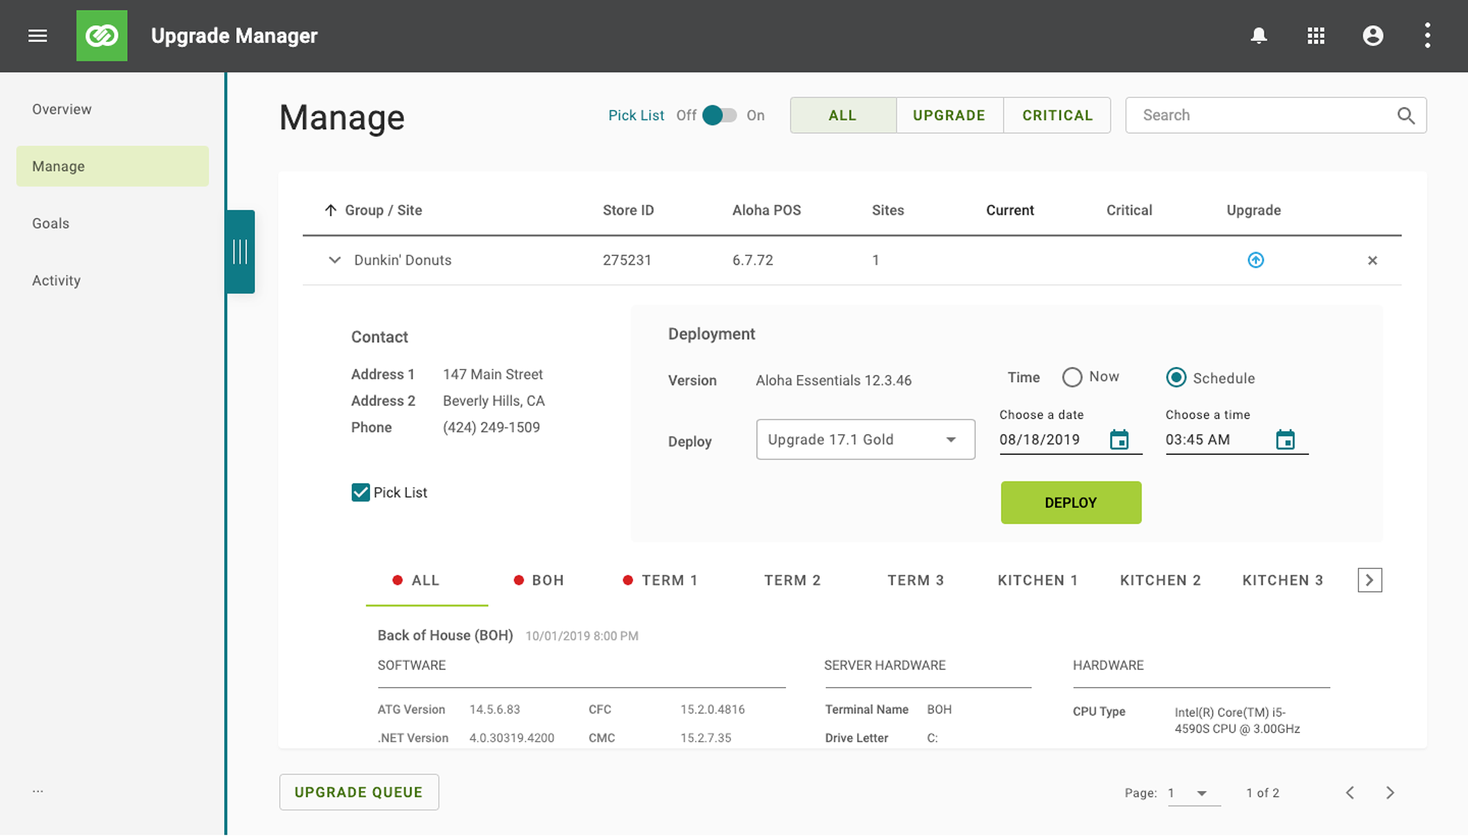Click the Aloha Essentials 12.3.46 version text
Image resolution: width=1468 pixels, height=837 pixels.
click(833, 381)
